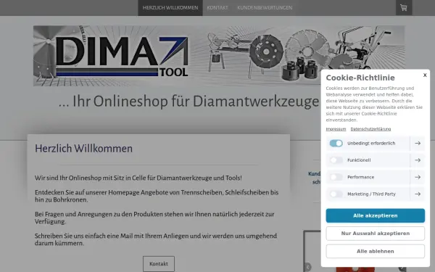The height and width of the screenshot is (272, 435).
Task: Expand Marketing / Third Party details arrow
Action: pyautogui.click(x=418, y=194)
